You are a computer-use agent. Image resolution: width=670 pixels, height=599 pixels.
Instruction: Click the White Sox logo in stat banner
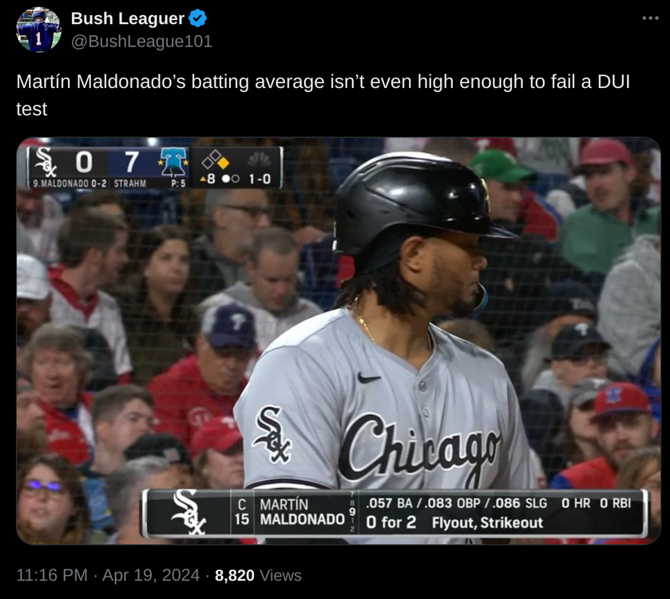point(188,512)
